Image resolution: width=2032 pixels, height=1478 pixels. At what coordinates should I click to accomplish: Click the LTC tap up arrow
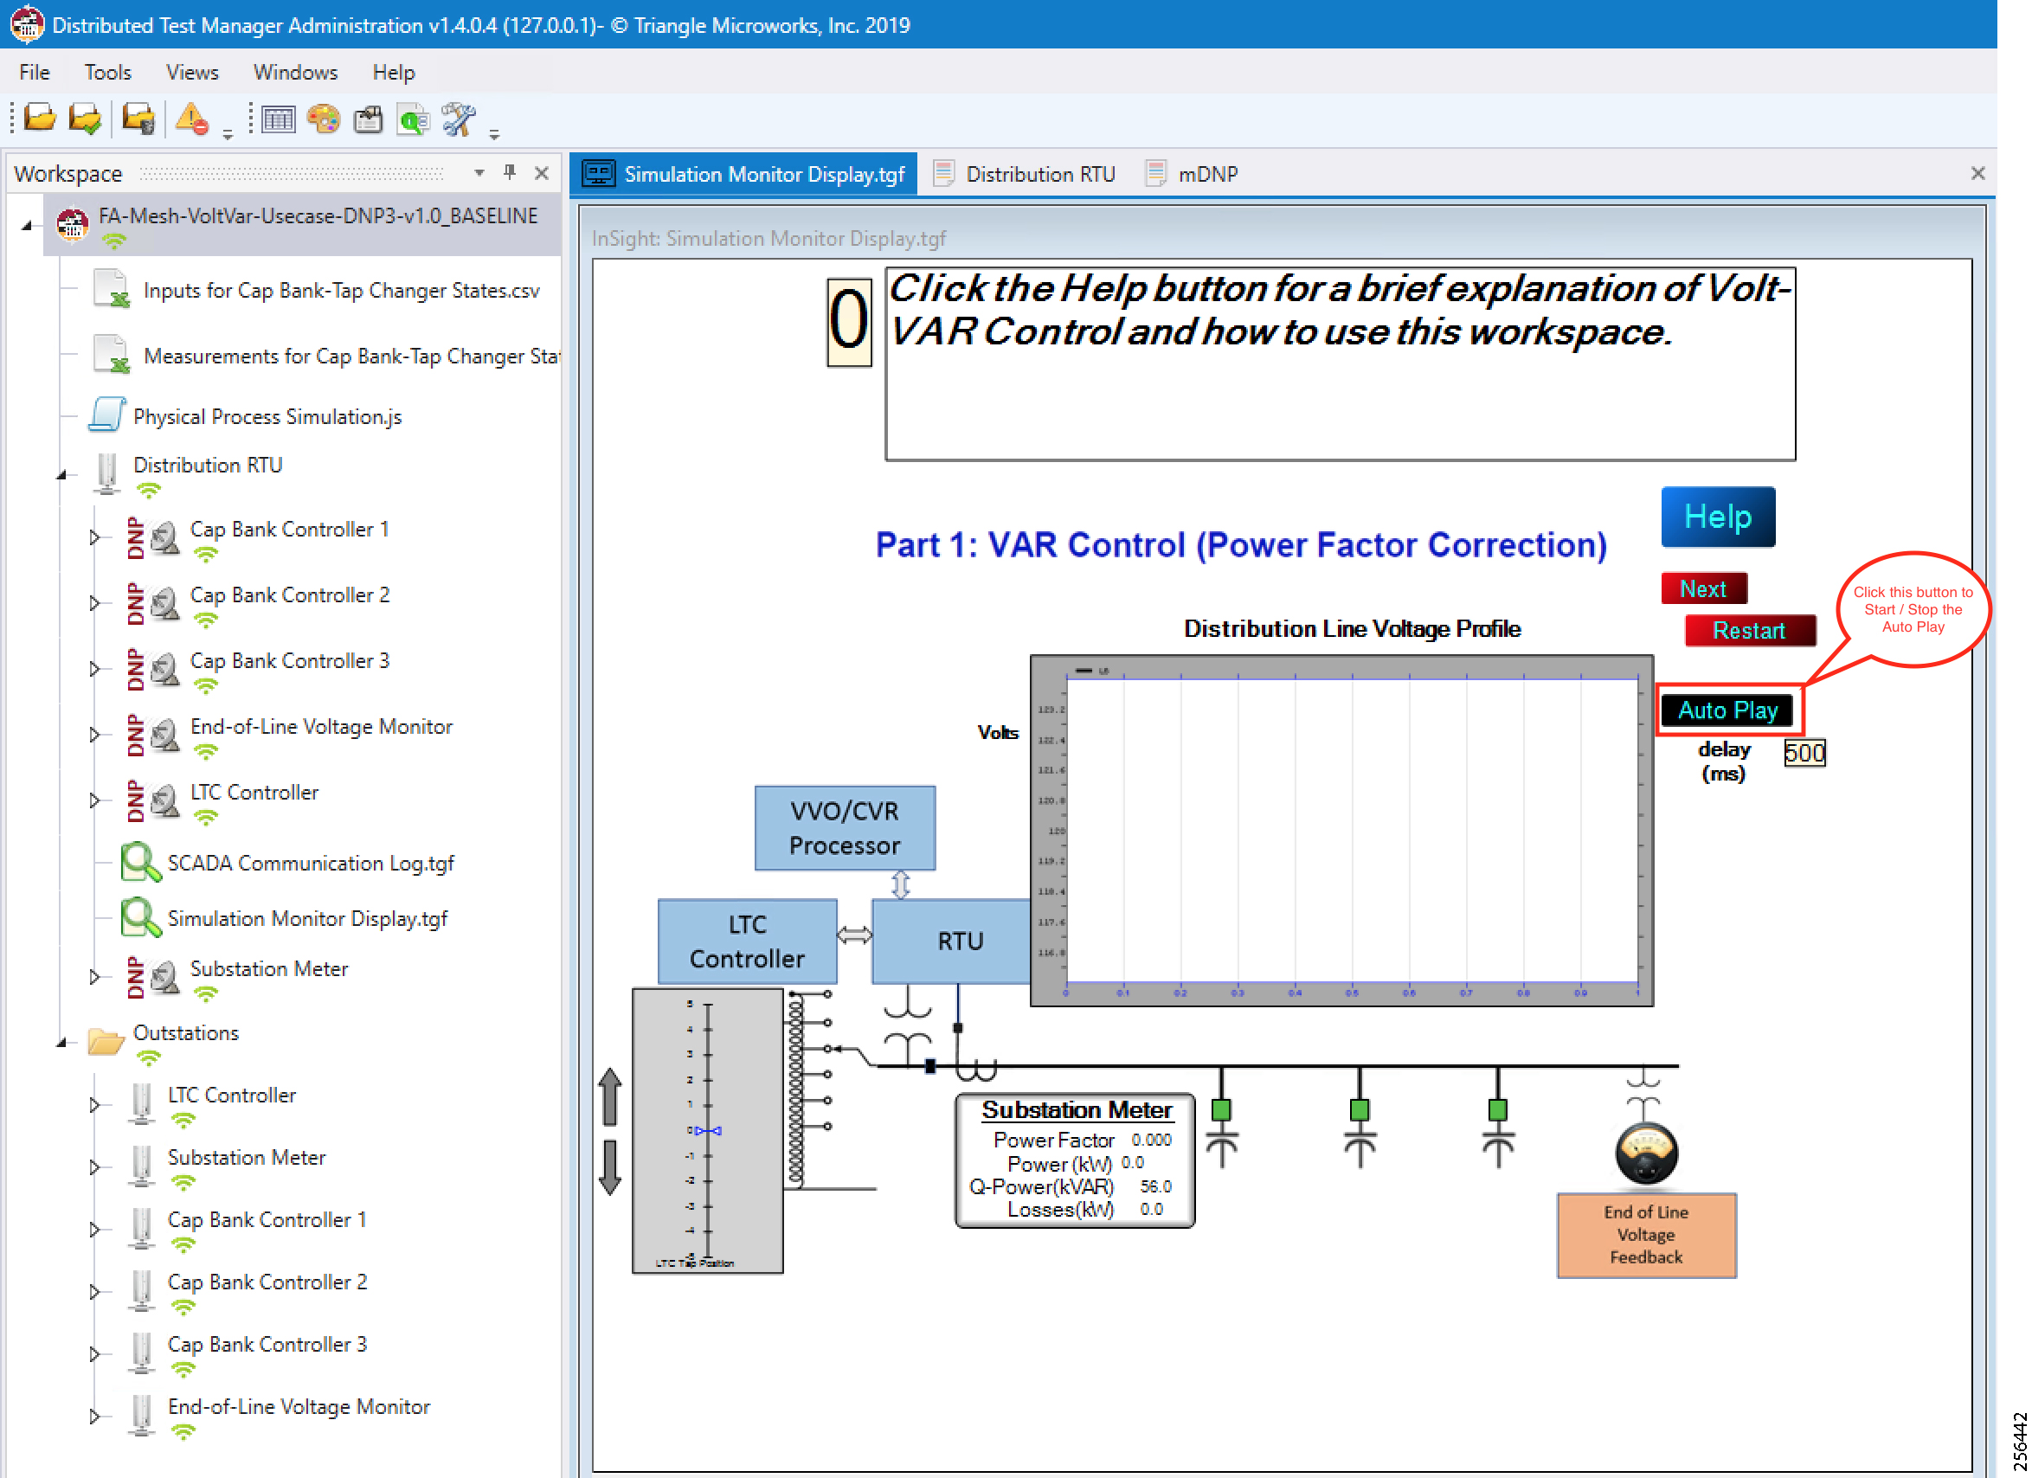tap(610, 1096)
